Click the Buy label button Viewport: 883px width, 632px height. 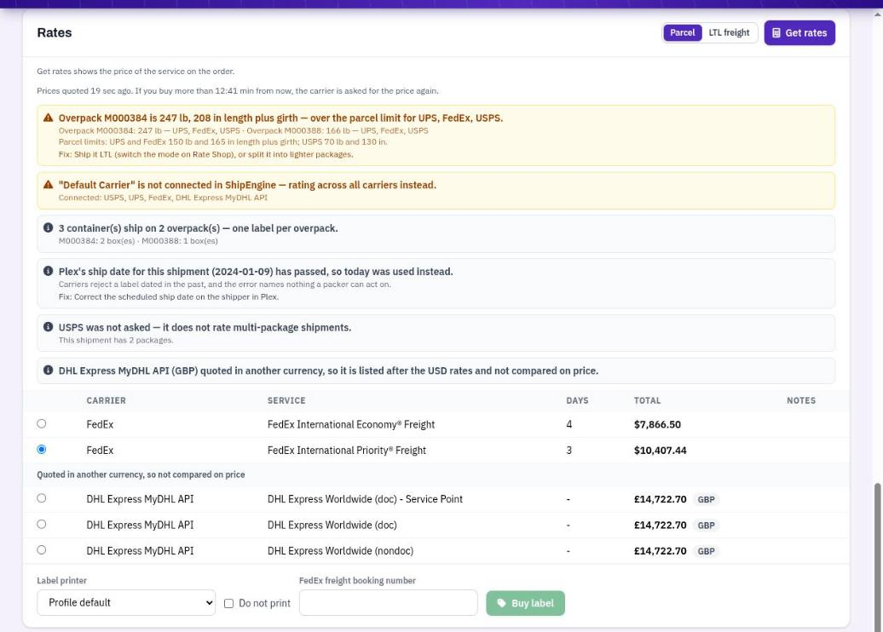pos(525,603)
